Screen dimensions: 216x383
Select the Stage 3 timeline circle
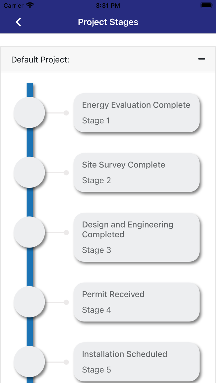coord(30,232)
